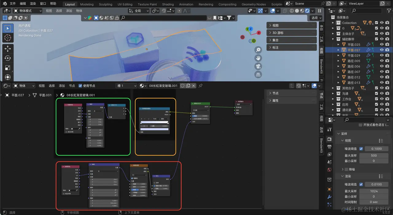
Task: Click the red X axis on gizmo
Action: click(x=259, y=32)
